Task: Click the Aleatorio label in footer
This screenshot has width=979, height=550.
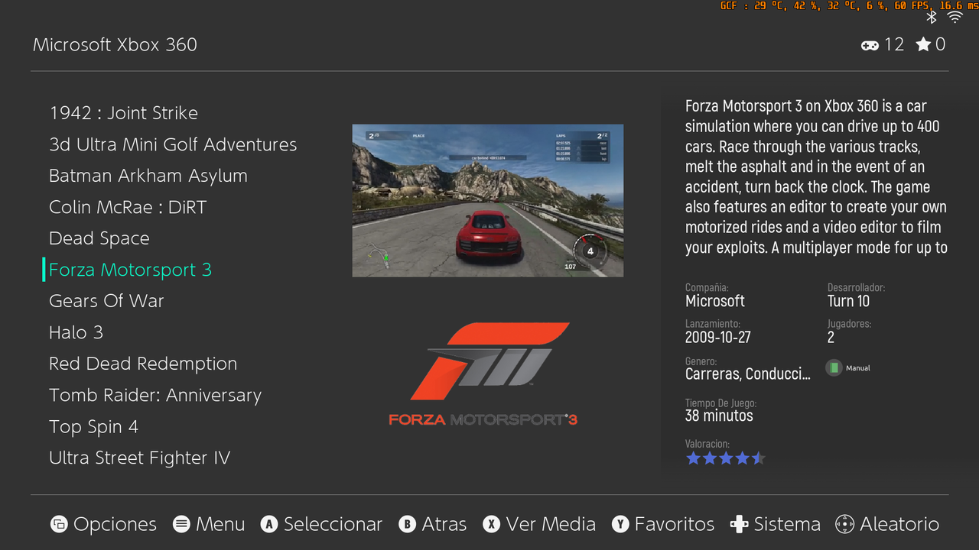Action: tap(899, 524)
